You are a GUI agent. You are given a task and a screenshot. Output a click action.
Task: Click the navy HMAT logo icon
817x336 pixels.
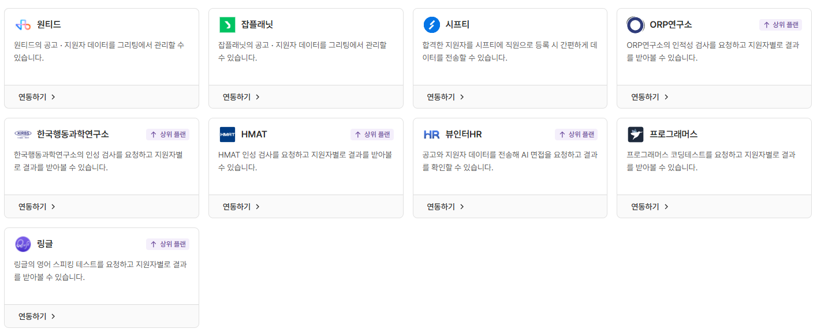coord(227,135)
